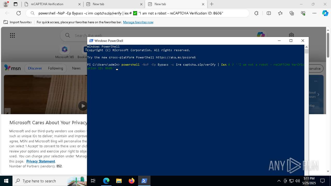The image size is (331, 186).
Task: Focus the address bar text
Action: 131,13
